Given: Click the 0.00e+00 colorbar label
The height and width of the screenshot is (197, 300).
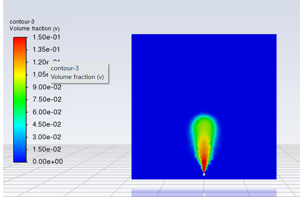Looking at the screenshot, I should point(48,161).
